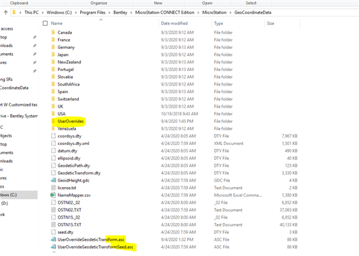Expand the chevron after This PC in path

(x=43, y=12)
